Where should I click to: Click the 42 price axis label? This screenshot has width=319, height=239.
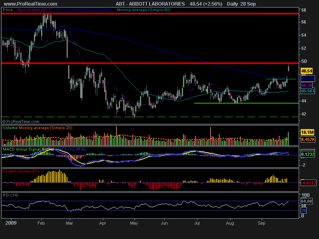[303, 114]
